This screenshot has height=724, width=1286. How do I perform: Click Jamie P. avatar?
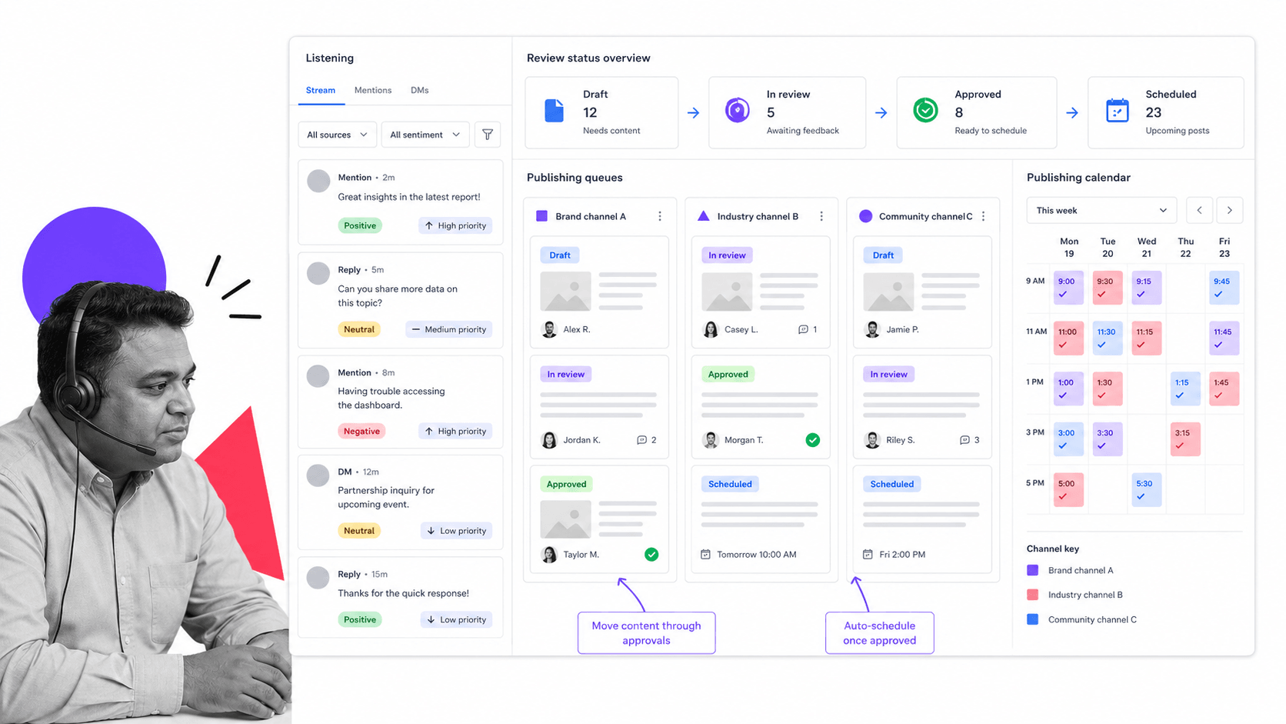872,329
